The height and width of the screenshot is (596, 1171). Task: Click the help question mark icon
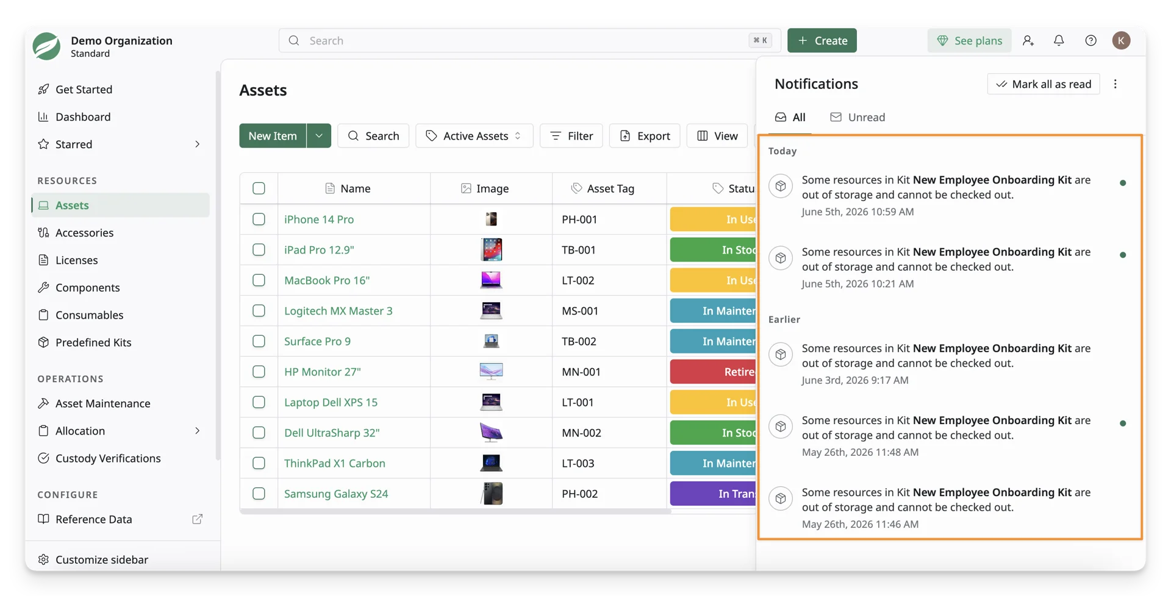coord(1090,40)
